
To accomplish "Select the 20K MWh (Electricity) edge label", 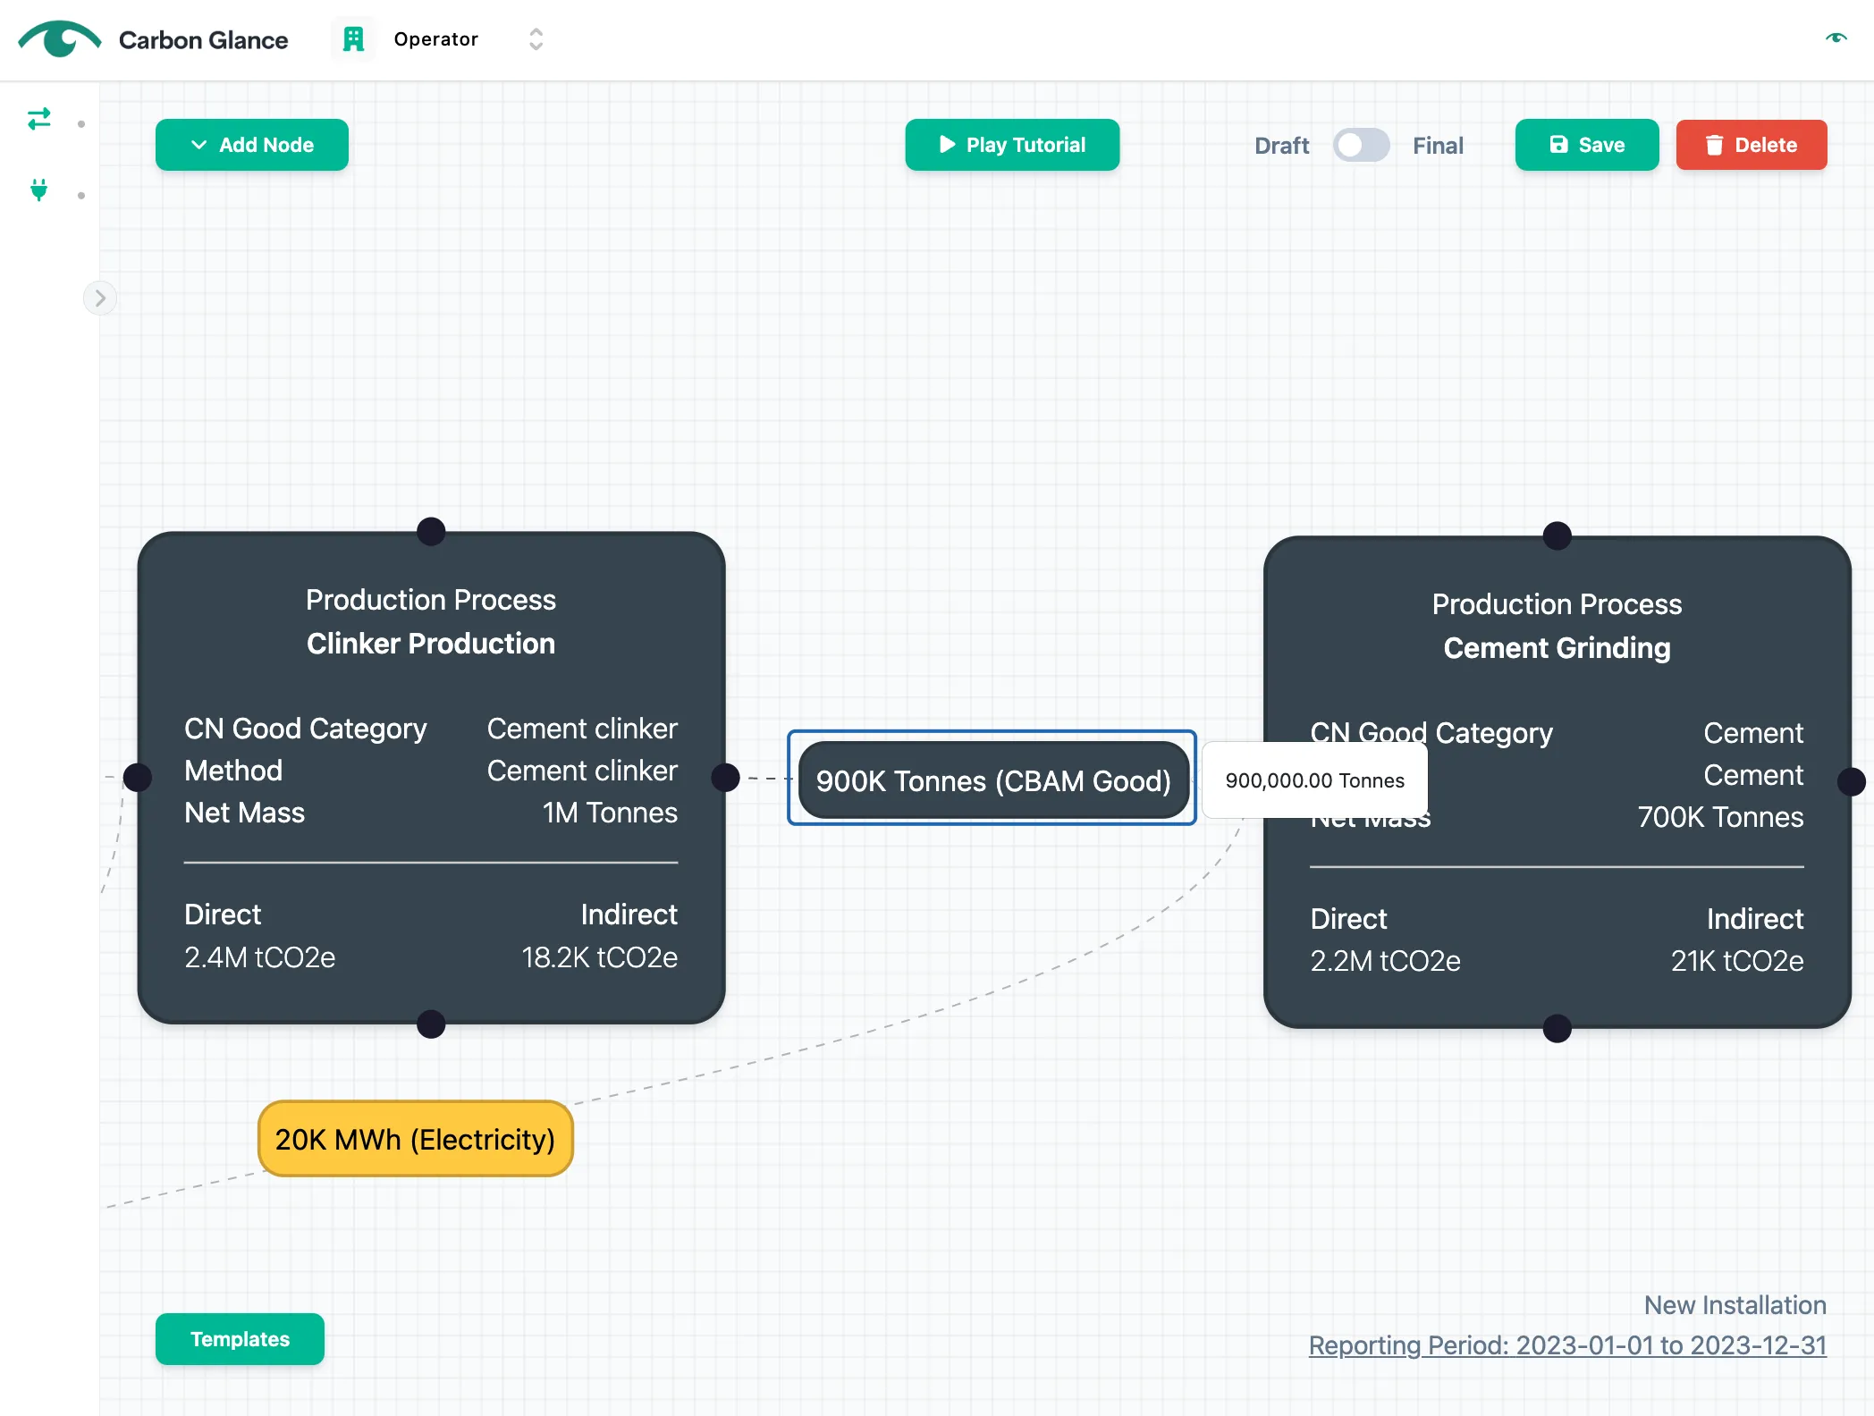I will pos(415,1139).
